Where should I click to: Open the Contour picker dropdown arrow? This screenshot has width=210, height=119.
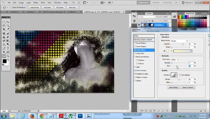click(x=176, y=75)
